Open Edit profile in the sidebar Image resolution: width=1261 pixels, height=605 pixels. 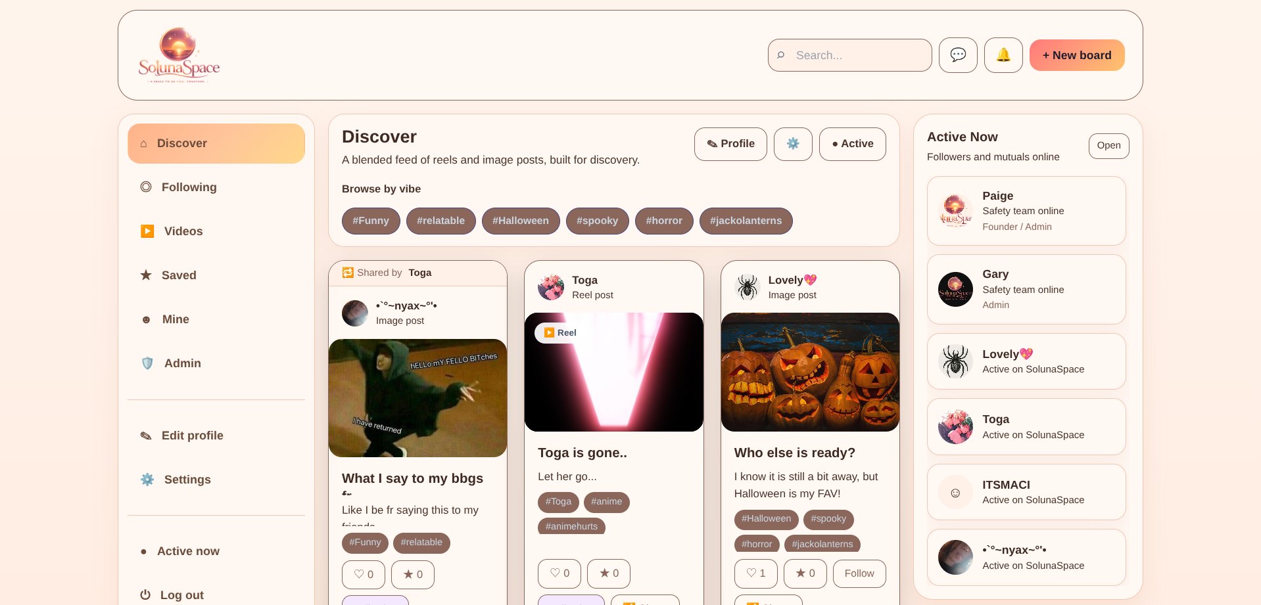pos(216,436)
